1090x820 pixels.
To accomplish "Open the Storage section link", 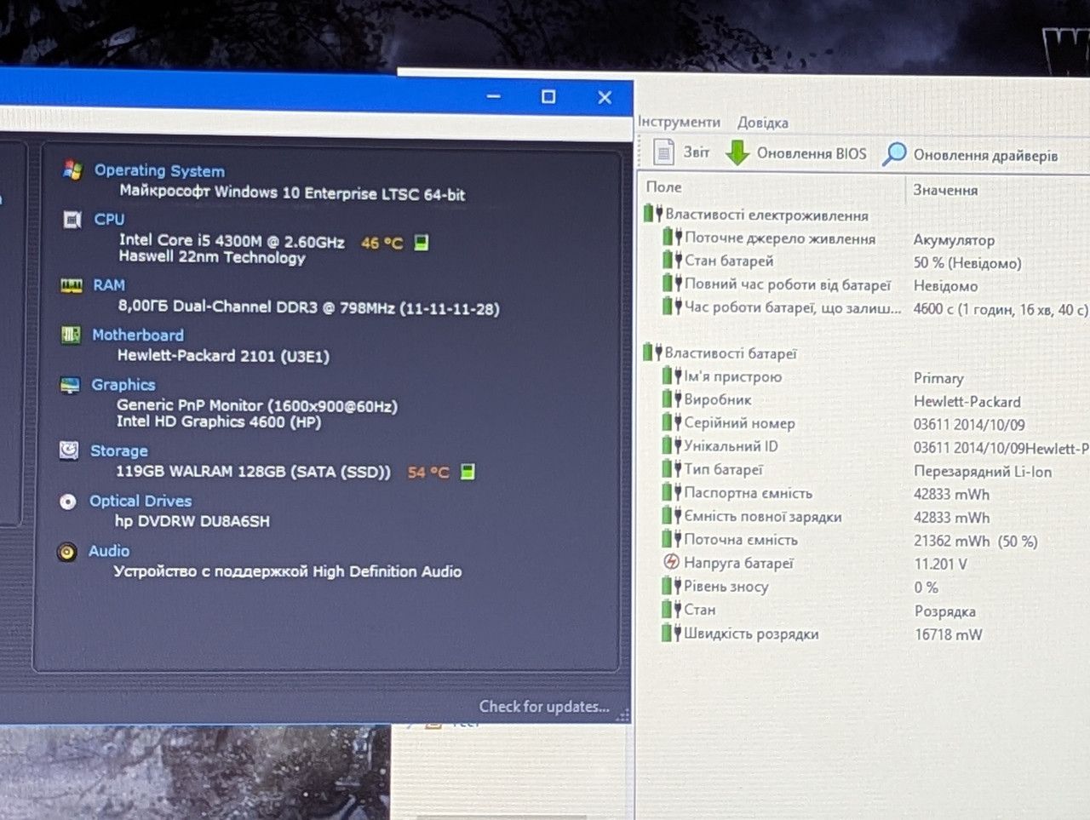I will 119,450.
